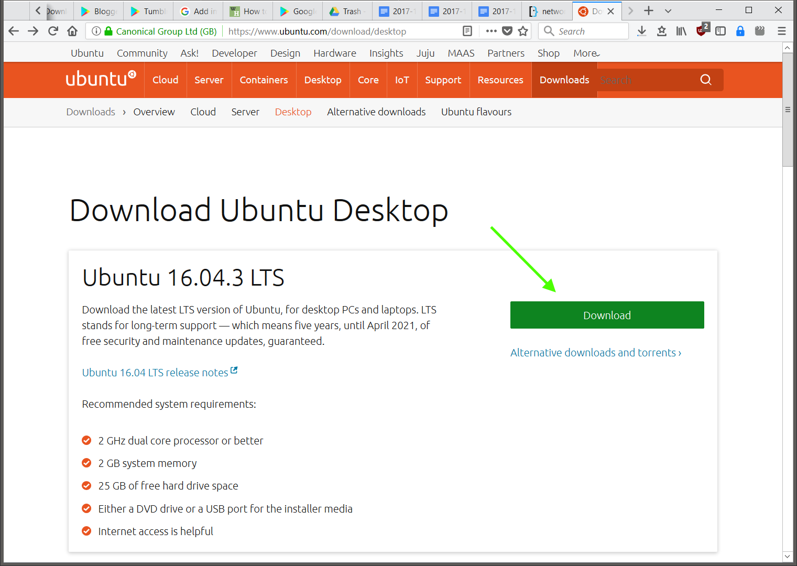The width and height of the screenshot is (797, 566).
Task: Show site information via the circled i icon
Action: pyautogui.click(x=96, y=31)
